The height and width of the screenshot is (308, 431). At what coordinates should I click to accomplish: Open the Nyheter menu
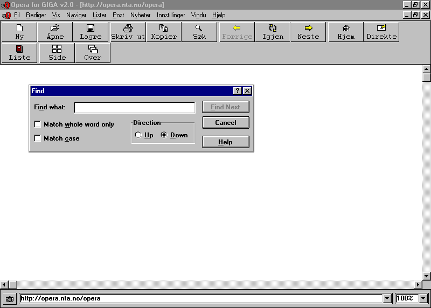coord(140,15)
